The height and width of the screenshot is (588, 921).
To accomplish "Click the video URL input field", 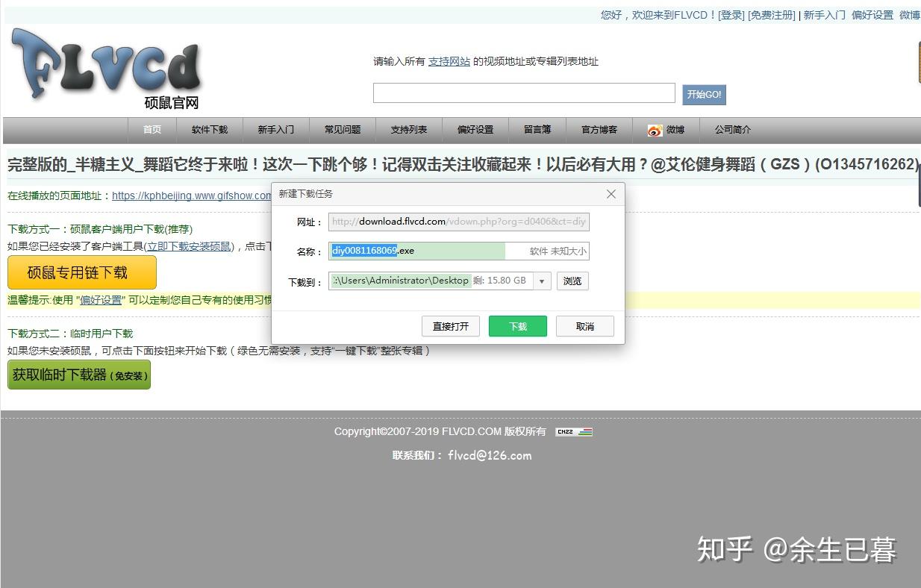I will (x=524, y=93).
